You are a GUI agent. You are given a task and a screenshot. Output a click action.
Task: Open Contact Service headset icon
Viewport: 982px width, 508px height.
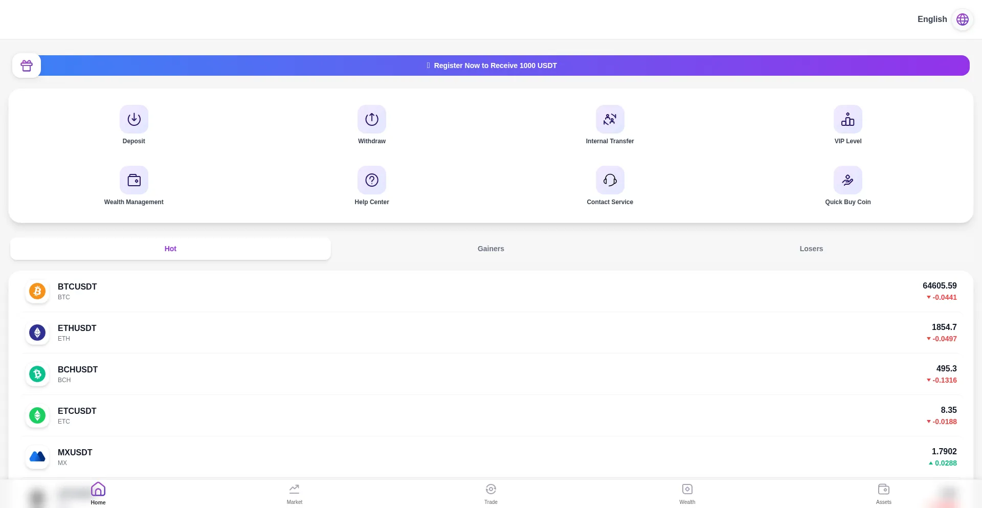click(610, 180)
